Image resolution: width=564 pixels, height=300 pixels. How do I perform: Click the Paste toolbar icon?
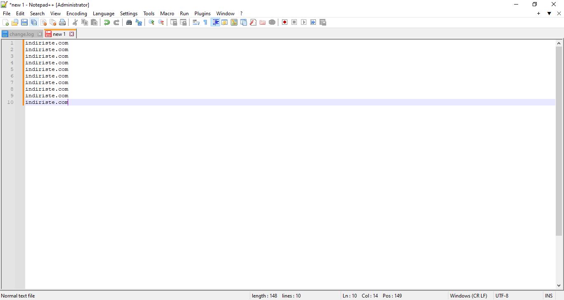coord(94,22)
